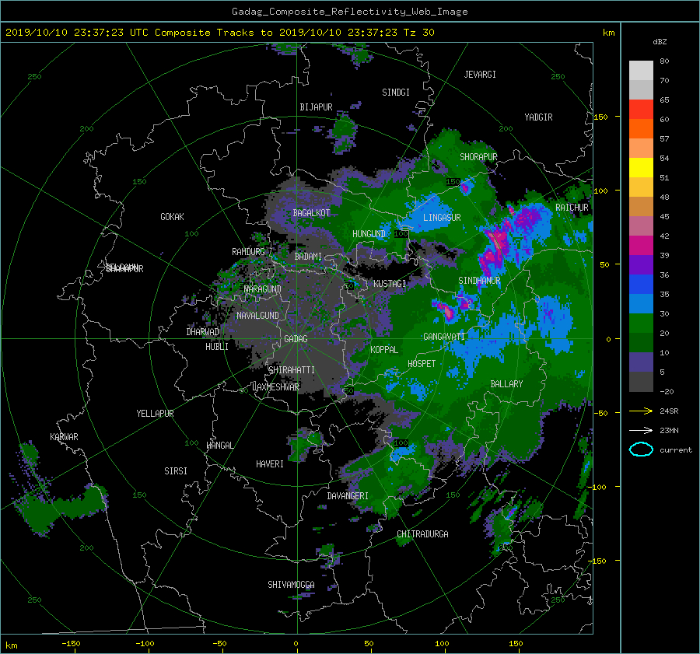Click the KOPPAL city label
This screenshot has height=654, width=700.
point(384,350)
